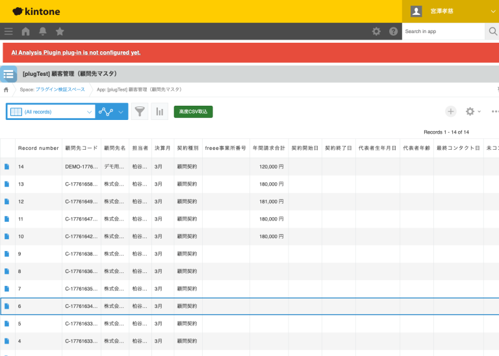Expand the graph view dropdown arrow
Viewport: 499px width, 356px height.
(121, 112)
